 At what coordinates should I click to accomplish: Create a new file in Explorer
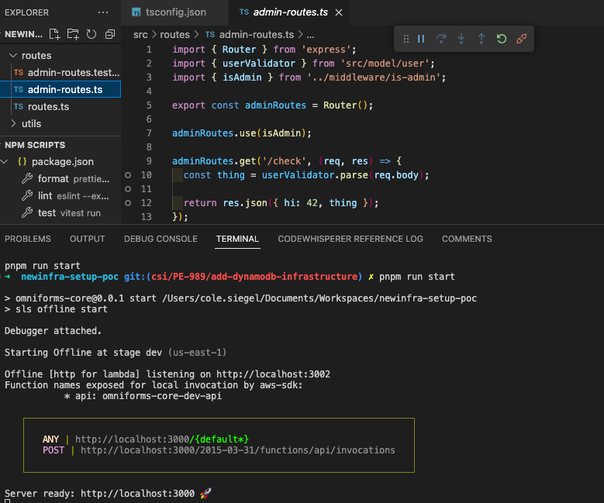click(x=54, y=34)
